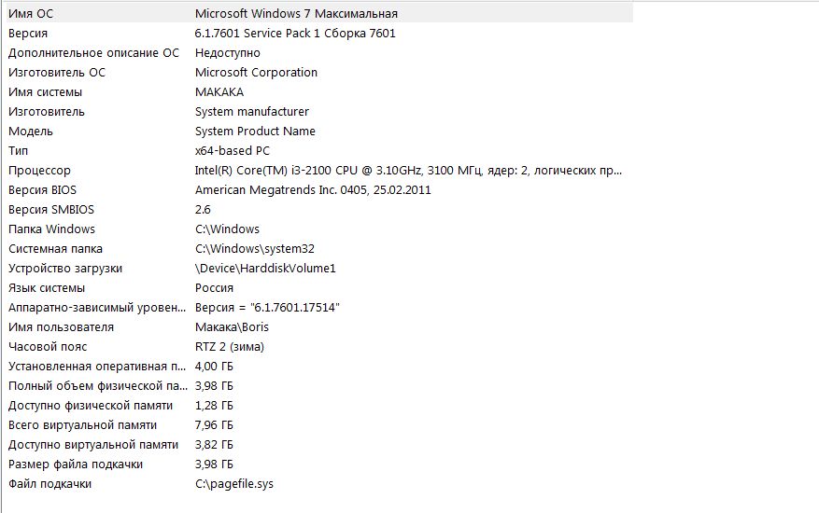Click the "C:\pagefile.sys" value
Screen dimensions: 819x513
234,484
